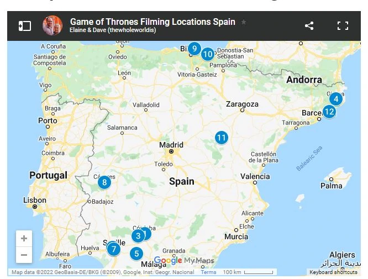The height and width of the screenshot is (279, 368).
Task: Click the Coimbra city label
Action: [53, 153]
